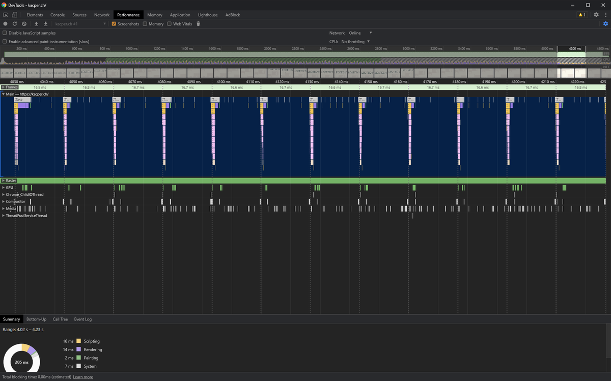Collapse the Main thread track

(3, 94)
